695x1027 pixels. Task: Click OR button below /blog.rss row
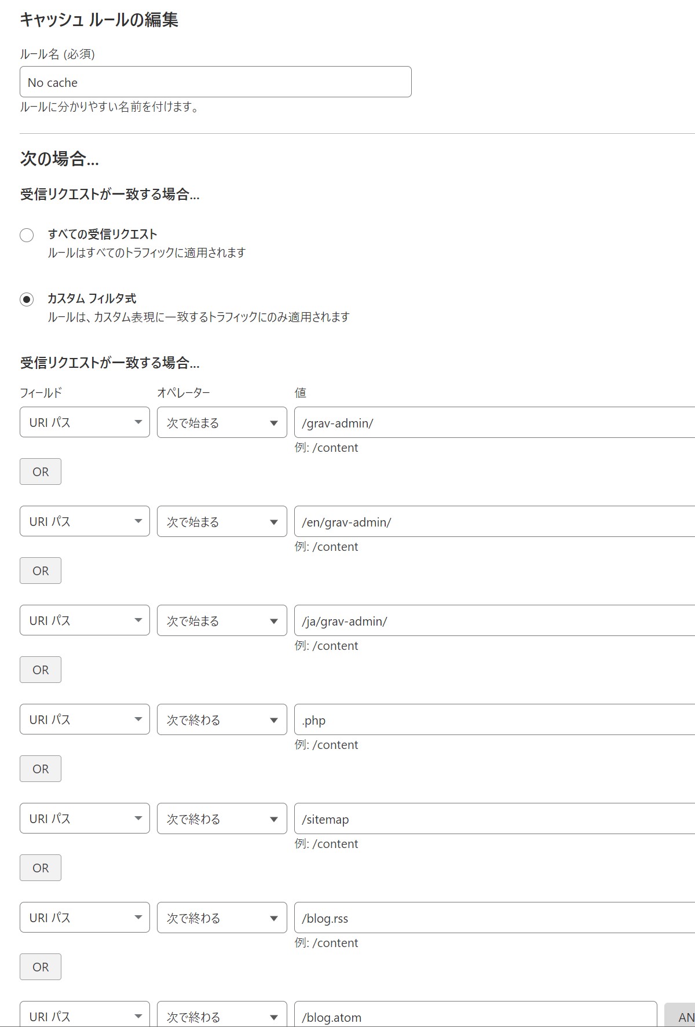pos(41,967)
